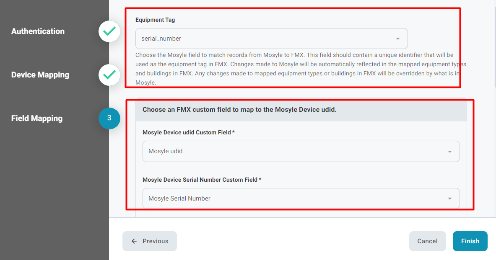This screenshot has height=260, width=496.
Task: Click the Finish button
Action: pyautogui.click(x=470, y=241)
